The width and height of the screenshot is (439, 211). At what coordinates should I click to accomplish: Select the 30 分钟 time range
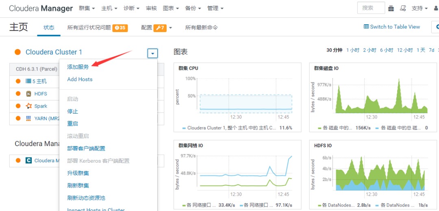click(334, 50)
